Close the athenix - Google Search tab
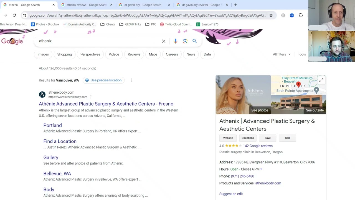The width and height of the screenshot is (355, 200). pyautogui.click(x=54, y=5)
